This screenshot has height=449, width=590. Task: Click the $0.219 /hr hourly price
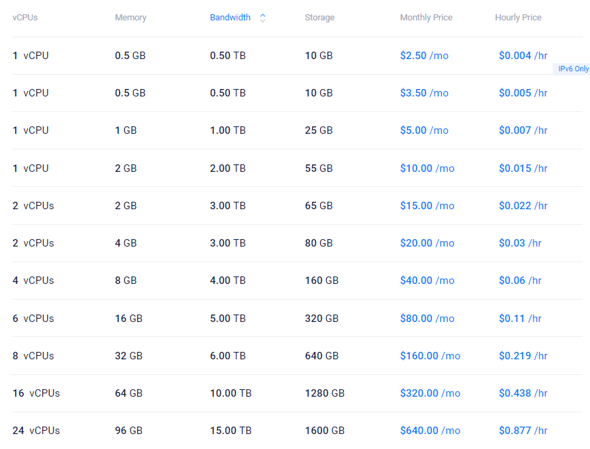pos(523,356)
